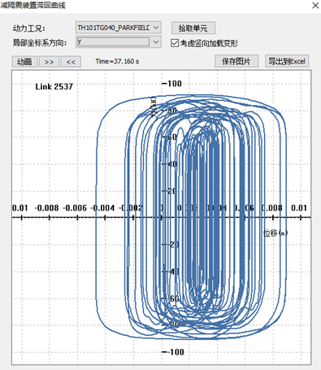Screen dimensions: 321x370
Task: Click the Time=37.160 s readout
Action: [117, 62]
